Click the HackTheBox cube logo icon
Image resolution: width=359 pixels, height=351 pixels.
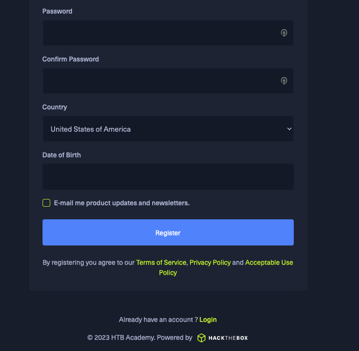(201, 338)
